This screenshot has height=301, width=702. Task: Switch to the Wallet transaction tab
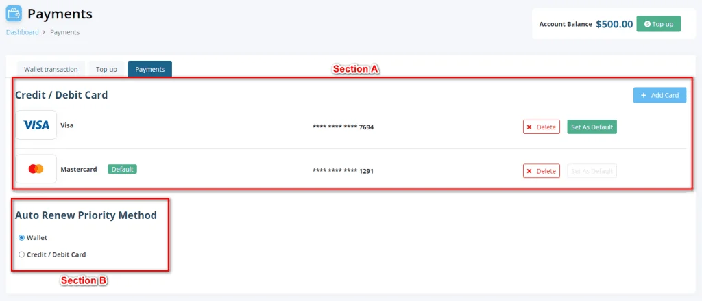click(51, 69)
